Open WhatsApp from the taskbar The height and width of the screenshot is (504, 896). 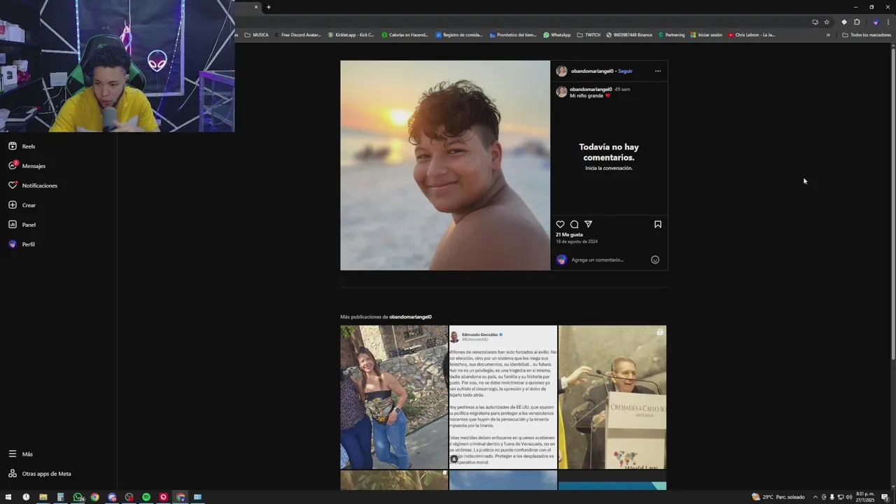pos(78,497)
